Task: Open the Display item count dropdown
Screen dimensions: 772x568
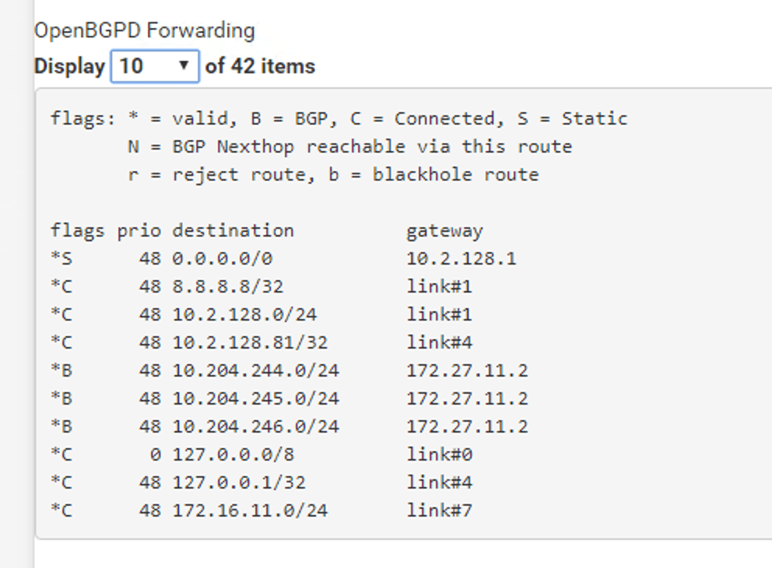Action: click(x=155, y=66)
